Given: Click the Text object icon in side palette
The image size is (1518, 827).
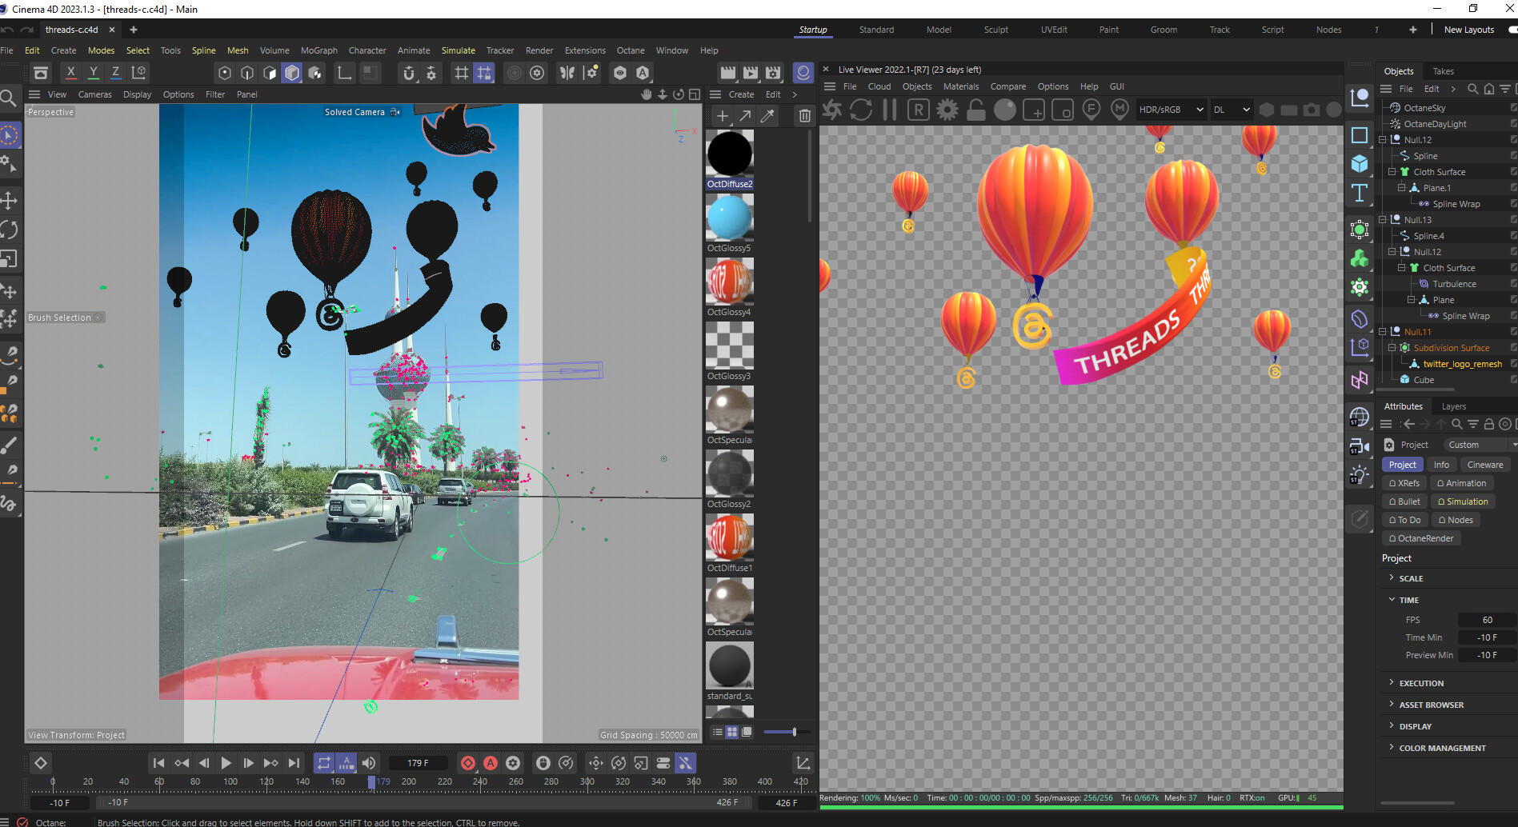Looking at the screenshot, I should point(1360,194).
